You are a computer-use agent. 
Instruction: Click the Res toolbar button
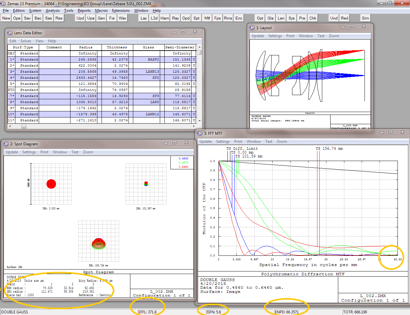[x=59, y=18]
